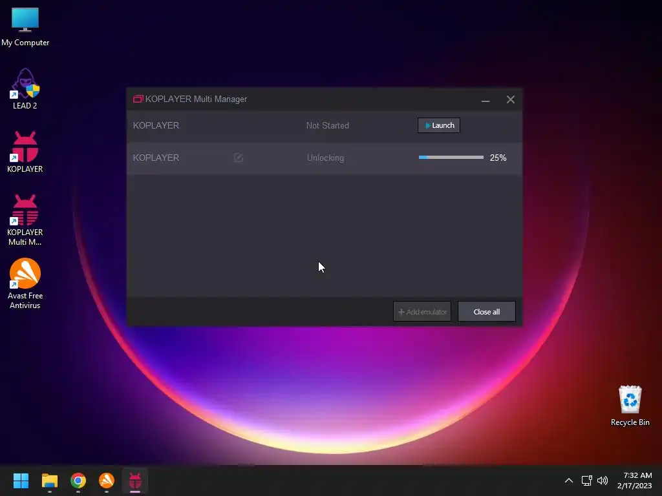Click the KOPLAYER taskbar icon
662x496 pixels.
coord(135,480)
